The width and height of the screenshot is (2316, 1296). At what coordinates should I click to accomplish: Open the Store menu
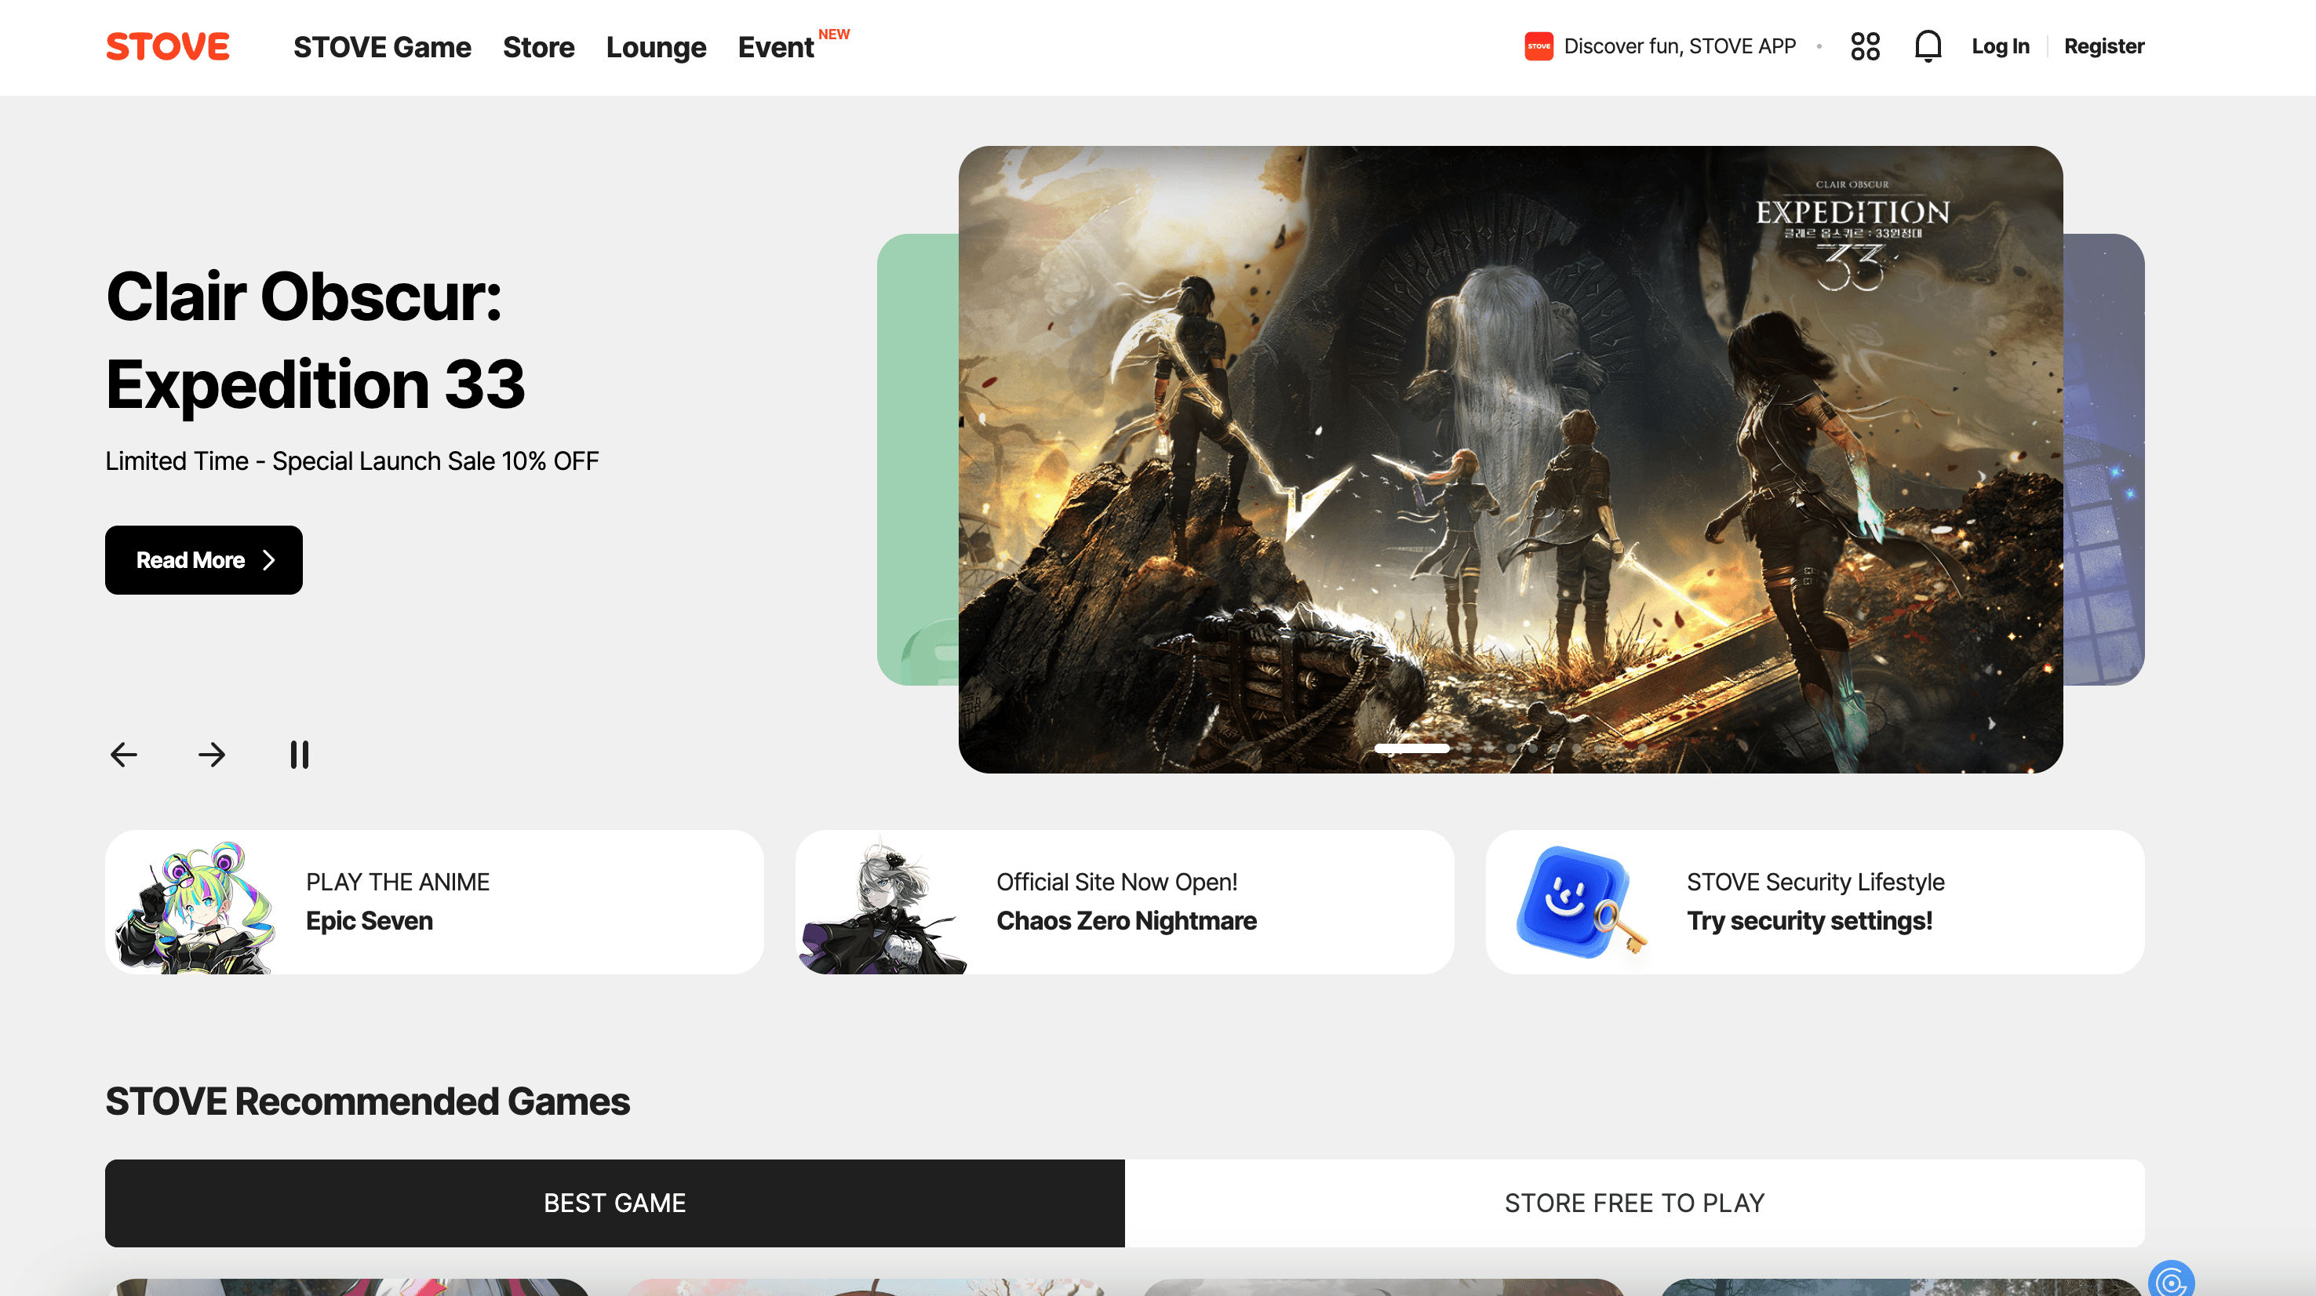[x=538, y=47]
